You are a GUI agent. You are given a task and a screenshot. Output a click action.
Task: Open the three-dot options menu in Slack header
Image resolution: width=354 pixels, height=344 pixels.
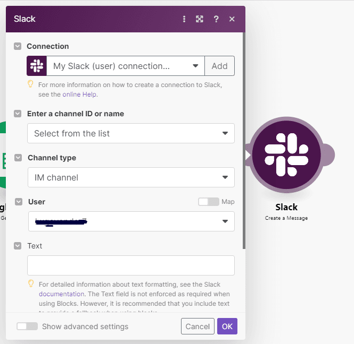point(184,19)
